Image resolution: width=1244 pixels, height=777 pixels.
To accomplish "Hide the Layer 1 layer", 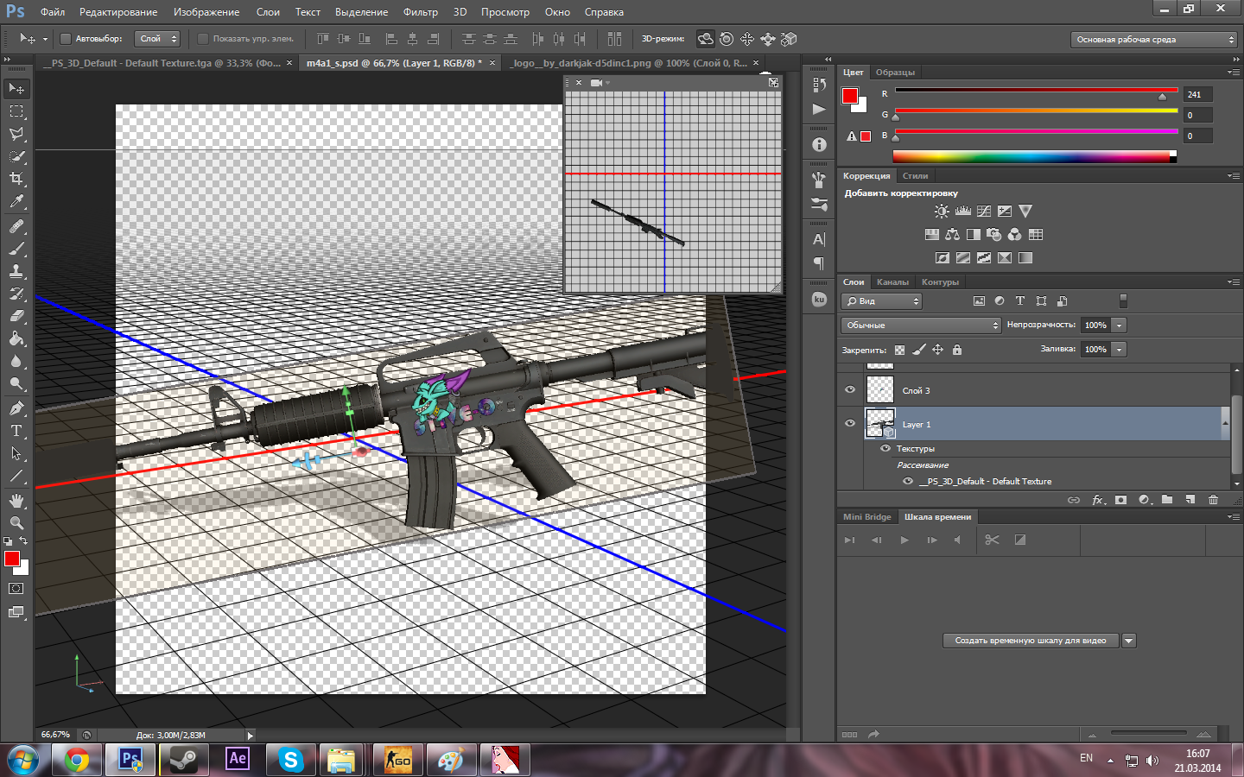I will 850,424.
